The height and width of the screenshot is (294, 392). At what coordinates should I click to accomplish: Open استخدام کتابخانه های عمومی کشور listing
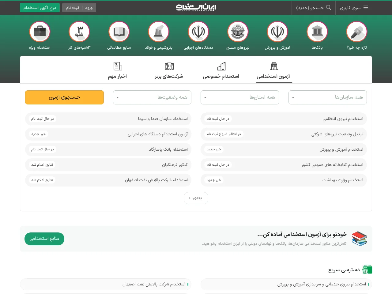pyautogui.click(x=284, y=165)
